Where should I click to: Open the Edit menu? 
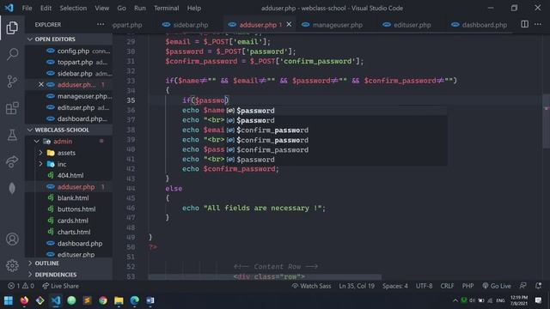click(46, 8)
